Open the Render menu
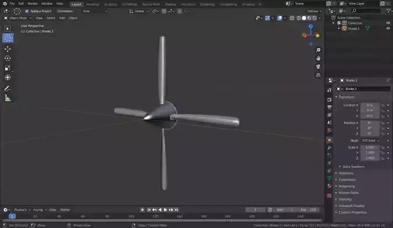The width and height of the screenshot is (393, 228). (x=33, y=3)
